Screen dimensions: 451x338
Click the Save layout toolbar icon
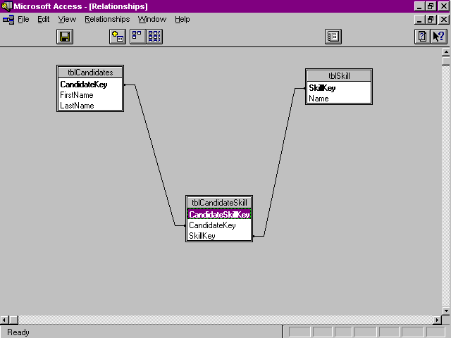point(65,37)
